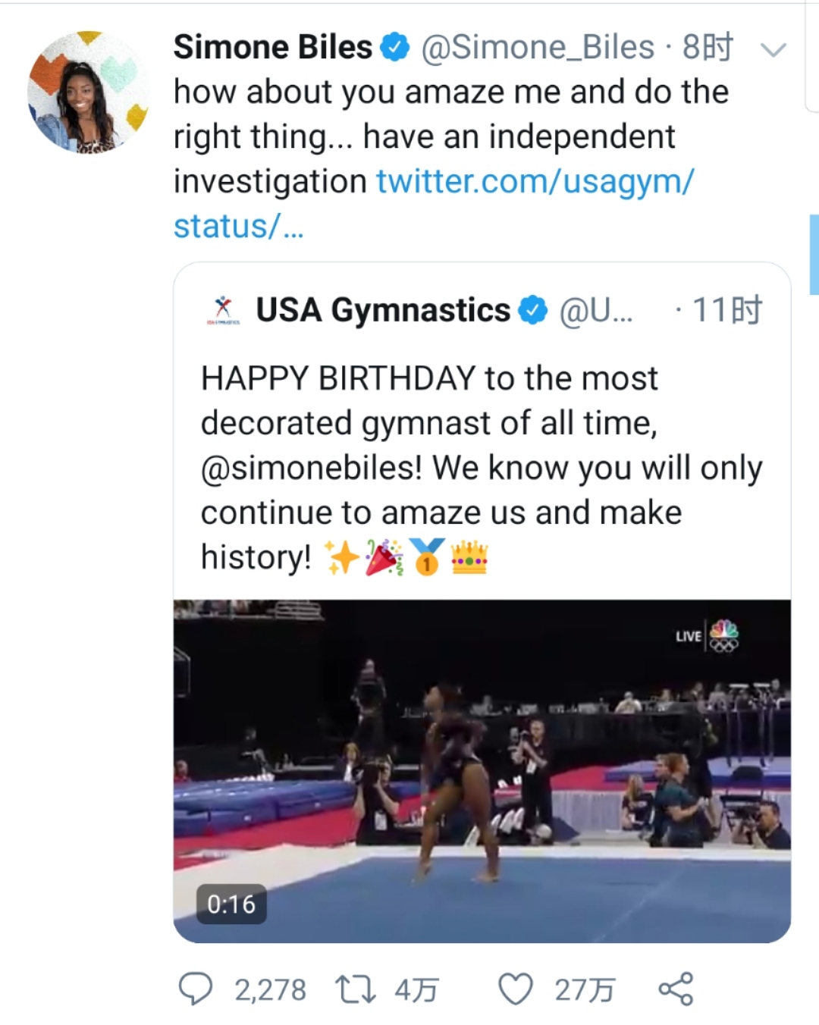The width and height of the screenshot is (819, 1025).
Task: View the 4万 retweets count
Action: 416,989
